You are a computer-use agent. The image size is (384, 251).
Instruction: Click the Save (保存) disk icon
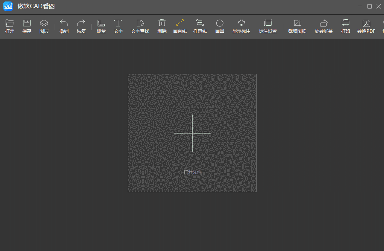27,23
